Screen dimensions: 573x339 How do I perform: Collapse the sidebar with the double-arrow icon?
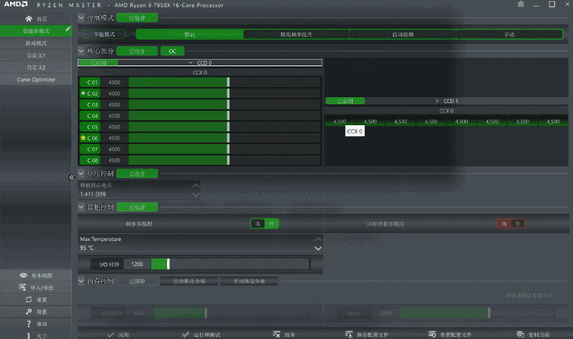tap(72, 177)
